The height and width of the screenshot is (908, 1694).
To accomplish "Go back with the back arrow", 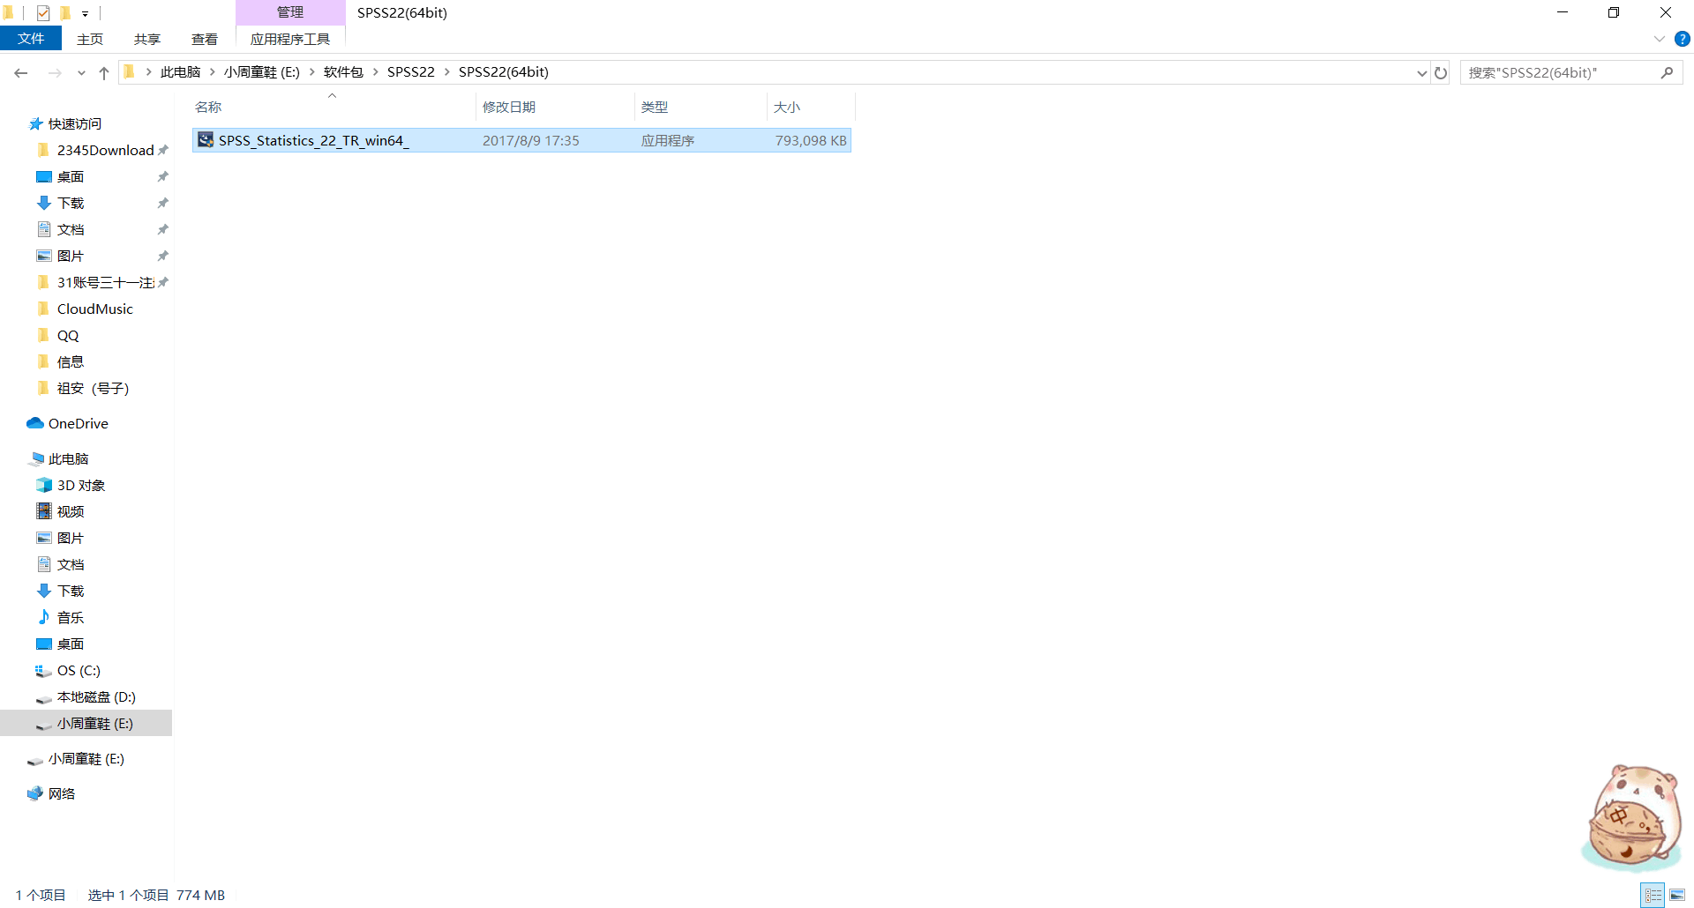I will pos(21,73).
